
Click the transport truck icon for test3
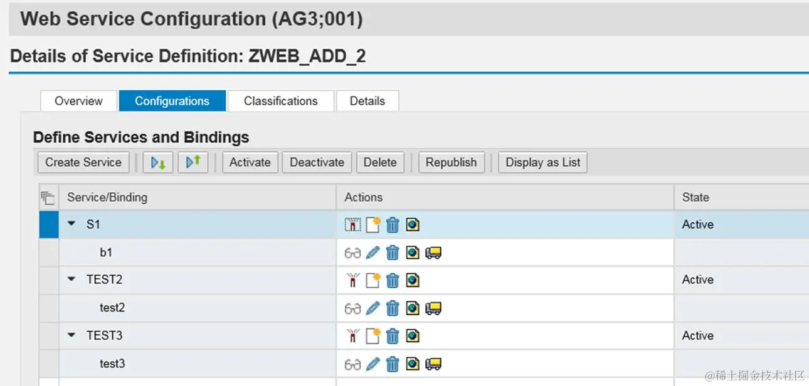pyautogui.click(x=433, y=364)
